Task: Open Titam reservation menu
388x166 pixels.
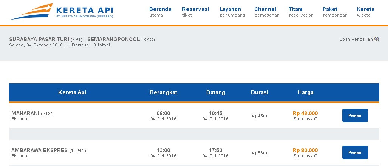Action: [x=301, y=12]
